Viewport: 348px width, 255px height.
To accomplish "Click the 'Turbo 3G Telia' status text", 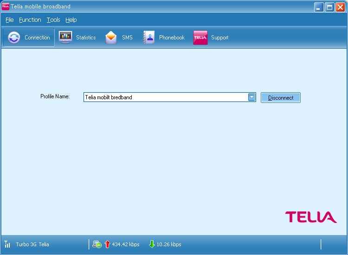I will [32, 244].
